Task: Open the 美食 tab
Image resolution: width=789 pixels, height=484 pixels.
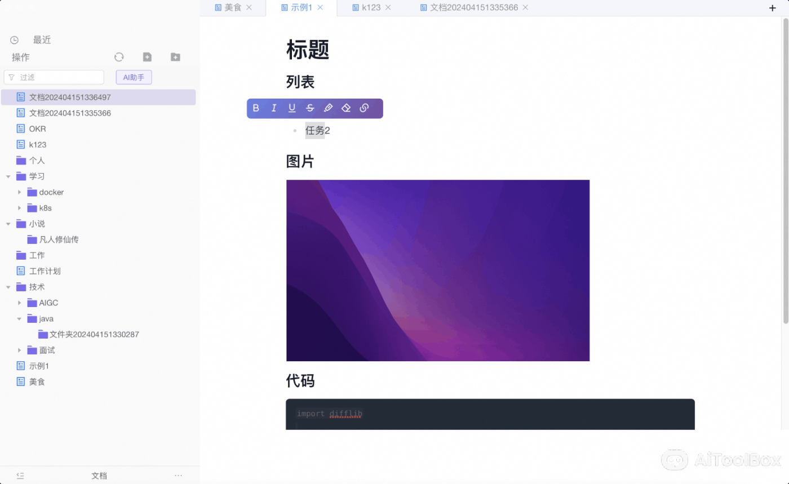Action: 233,7
